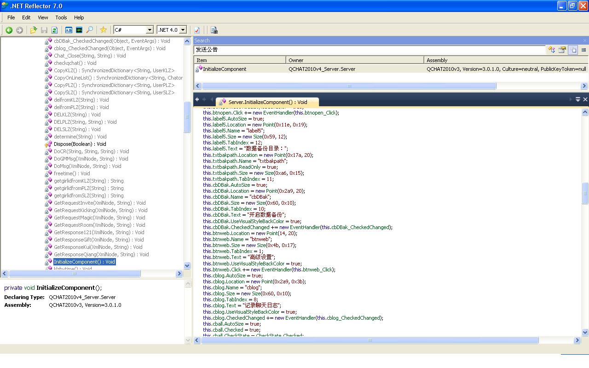This screenshot has height=368, width=589.
Task: Click the green Back navigation arrow
Action: click(x=9, y=30)
